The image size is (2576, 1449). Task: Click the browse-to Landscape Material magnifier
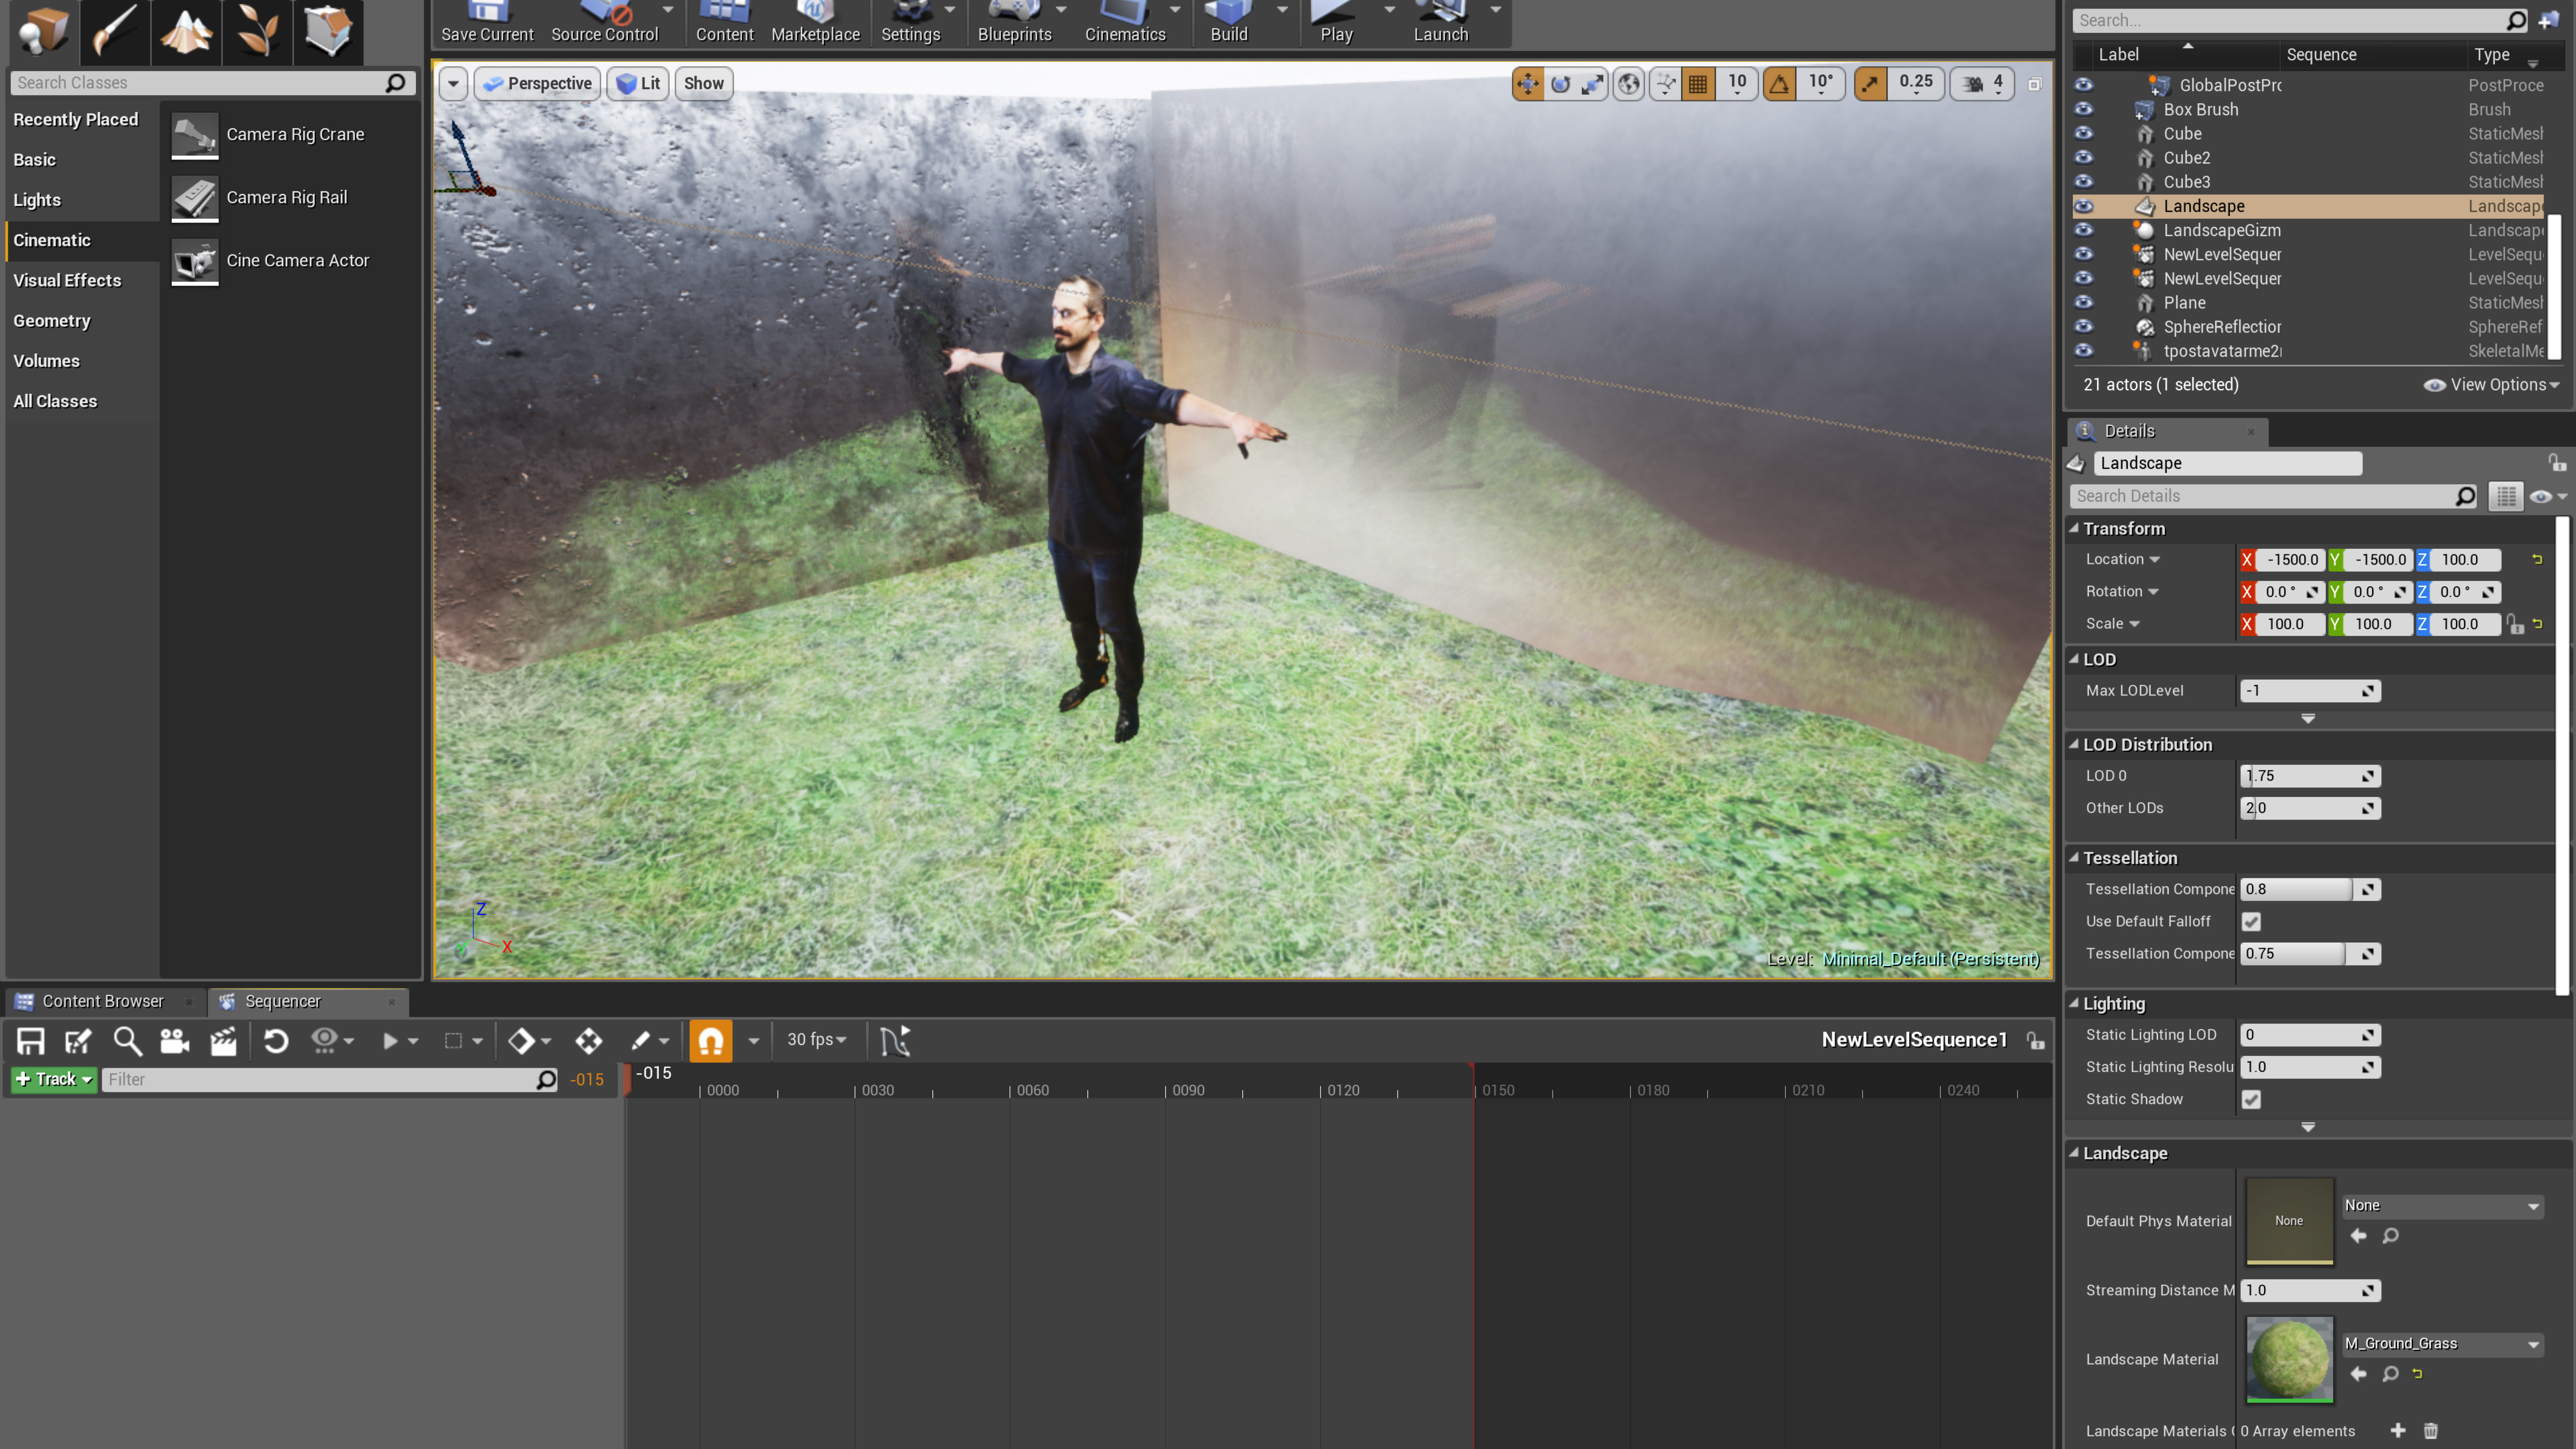[2390, 1374]
